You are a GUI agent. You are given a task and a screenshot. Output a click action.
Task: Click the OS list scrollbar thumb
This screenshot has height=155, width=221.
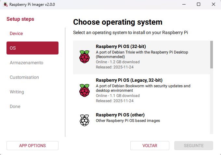[x=212, y=54]
